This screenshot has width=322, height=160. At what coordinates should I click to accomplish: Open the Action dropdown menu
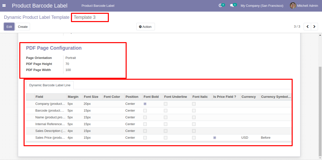(145, 27)
